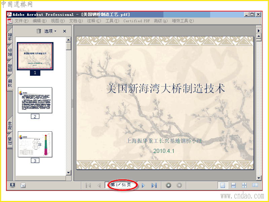Open the 文件(F) menu
269x202 pixels.
coord(21,21)
